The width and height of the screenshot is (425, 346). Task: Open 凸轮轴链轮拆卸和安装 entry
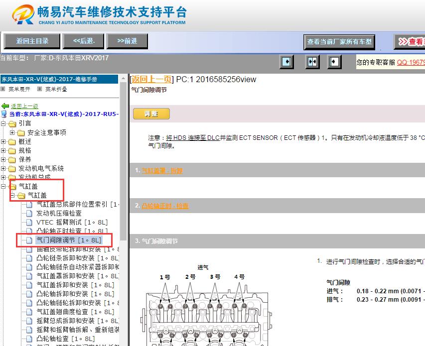(x=78, y=303)
